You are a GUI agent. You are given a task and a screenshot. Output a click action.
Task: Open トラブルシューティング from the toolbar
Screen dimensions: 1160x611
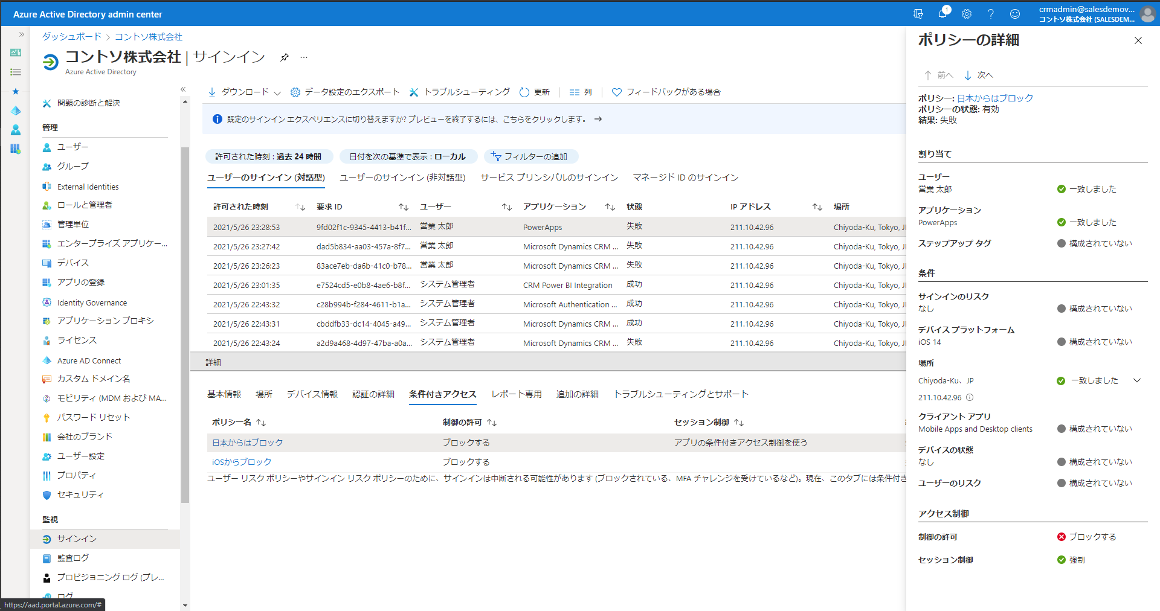pos(459,92)
